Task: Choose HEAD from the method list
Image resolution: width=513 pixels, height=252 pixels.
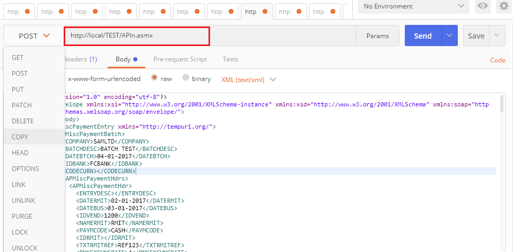Action: (x=34, y=153)
